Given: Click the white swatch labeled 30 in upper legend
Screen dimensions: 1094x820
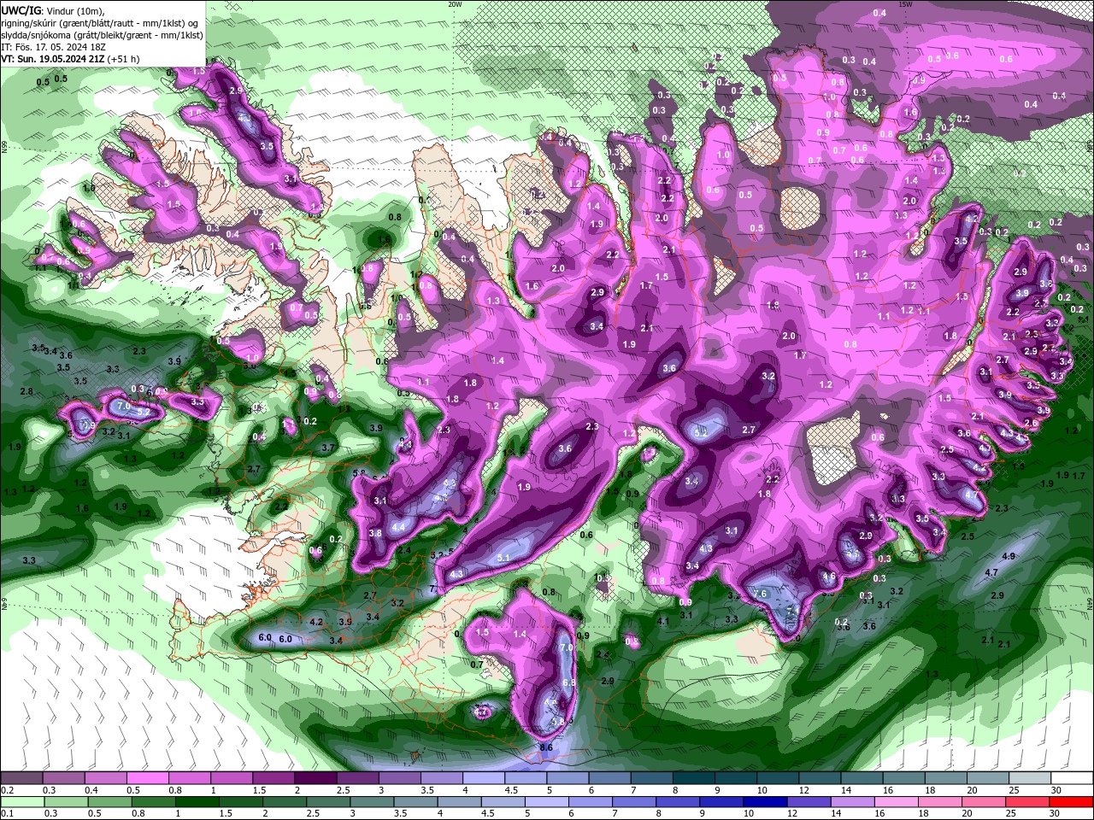Looking at the screenshot, I should click(1073, 778).
